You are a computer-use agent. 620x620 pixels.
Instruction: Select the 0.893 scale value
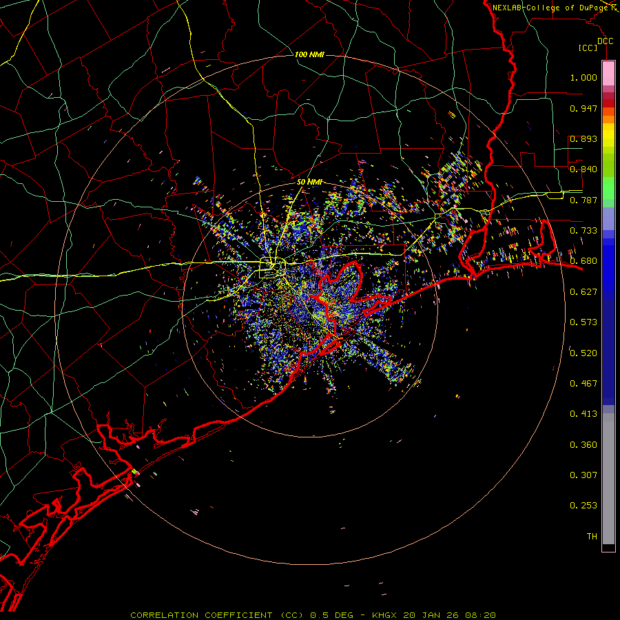tap(583, 138)
